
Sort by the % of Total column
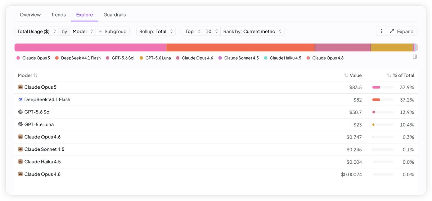[400, 75]
